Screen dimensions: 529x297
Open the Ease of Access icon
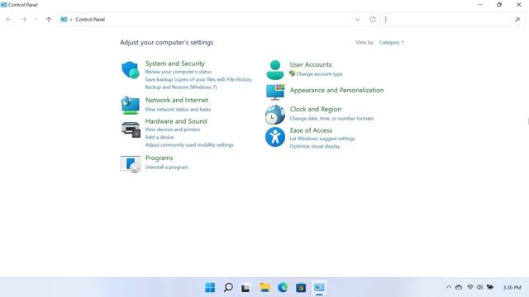[x=275, y=137]
